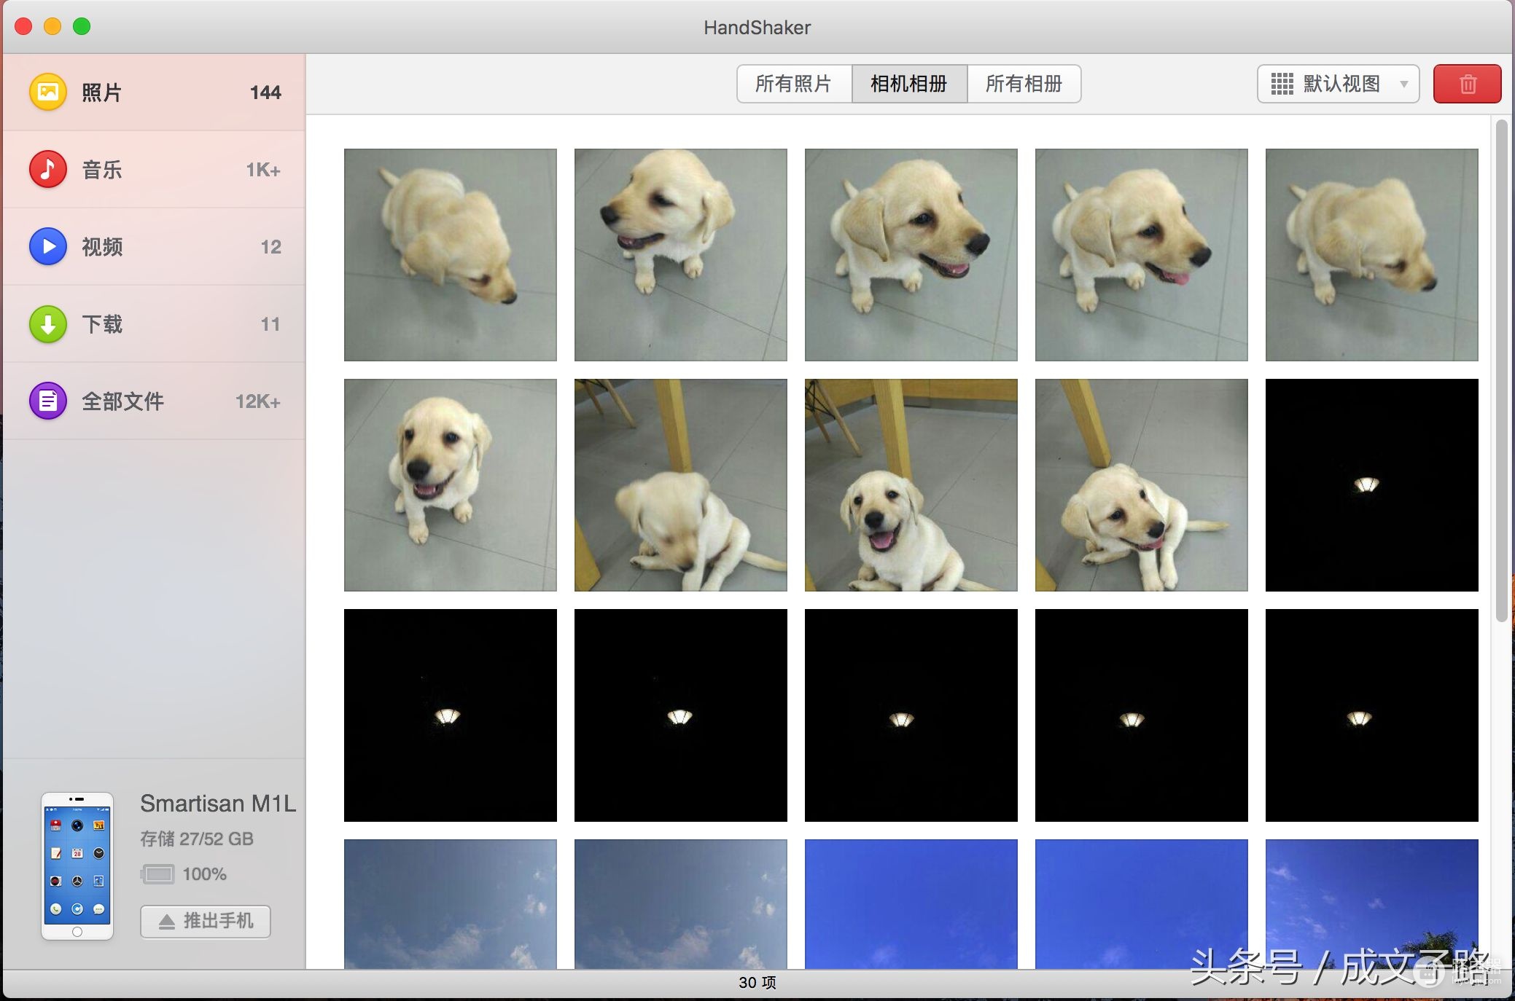Viewport: 1515px width, 1001px height.
Task: Select the first dark night lamp thumbnail
Action: pyautogui.click(x=1372, y=485)
